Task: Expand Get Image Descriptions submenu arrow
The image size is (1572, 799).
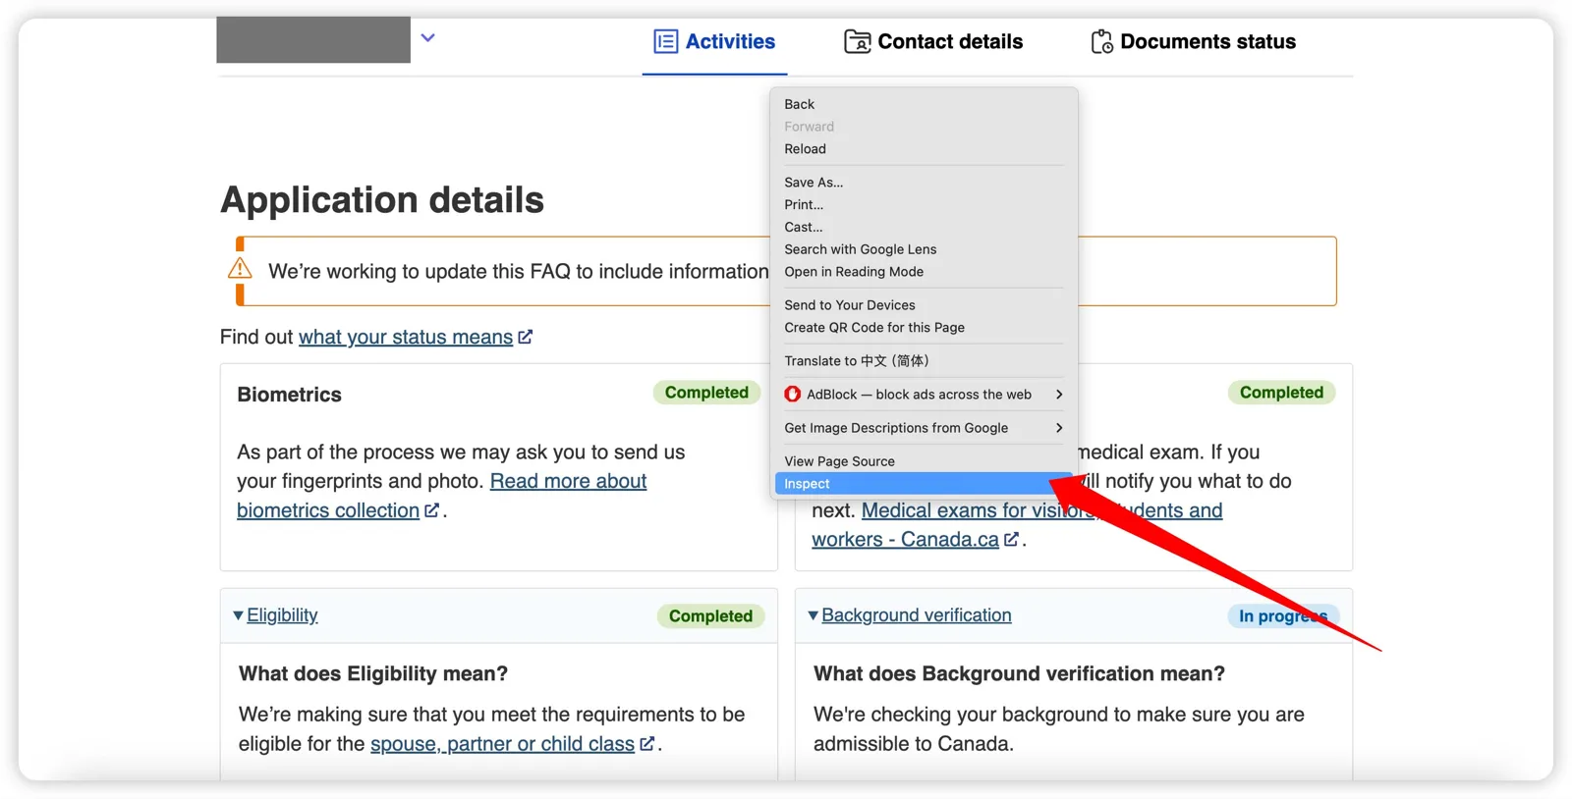Action: coord(1058,428)
